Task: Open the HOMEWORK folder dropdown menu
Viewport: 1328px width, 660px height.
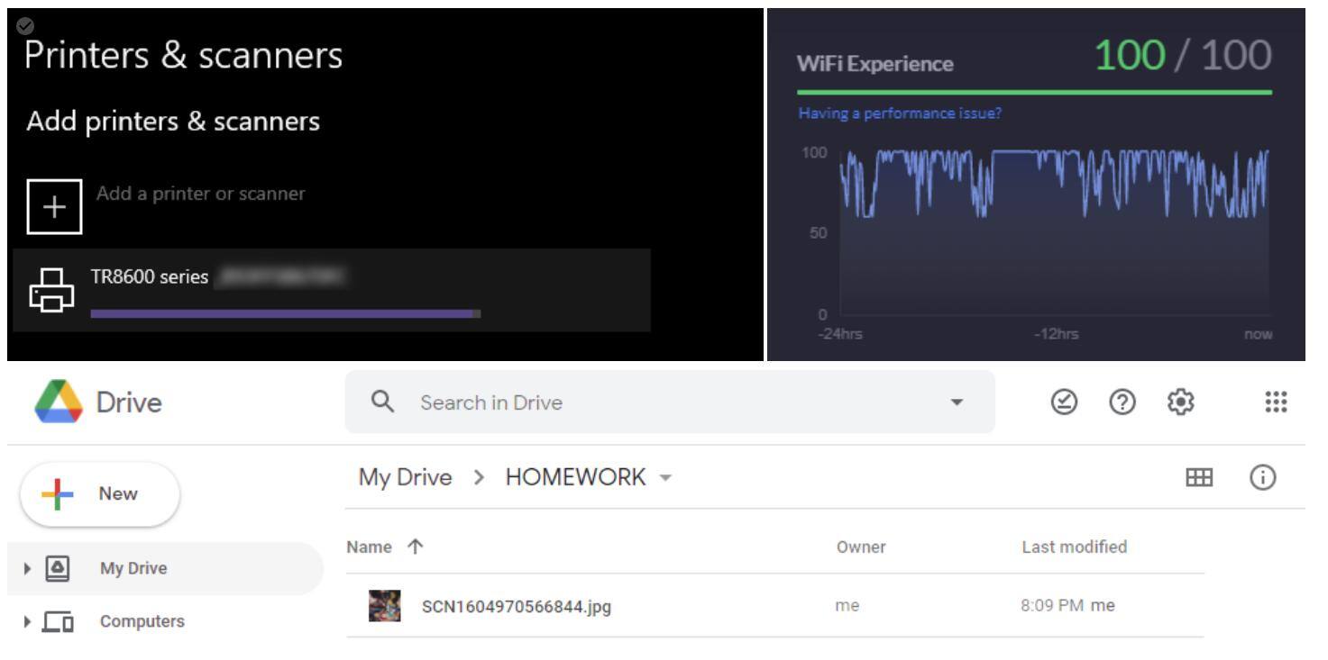Action: [x=666, y=478]
